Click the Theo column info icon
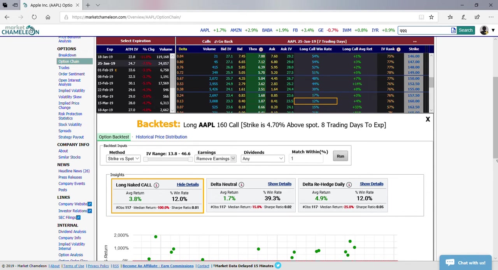This screenshot has height=270, width=498. (261, 49)
